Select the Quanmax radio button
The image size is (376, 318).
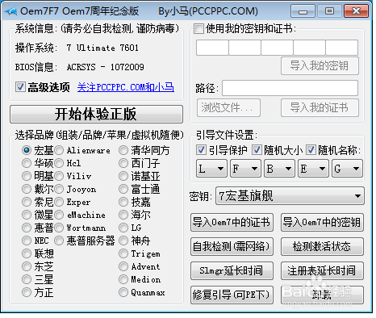pos(123,292)
